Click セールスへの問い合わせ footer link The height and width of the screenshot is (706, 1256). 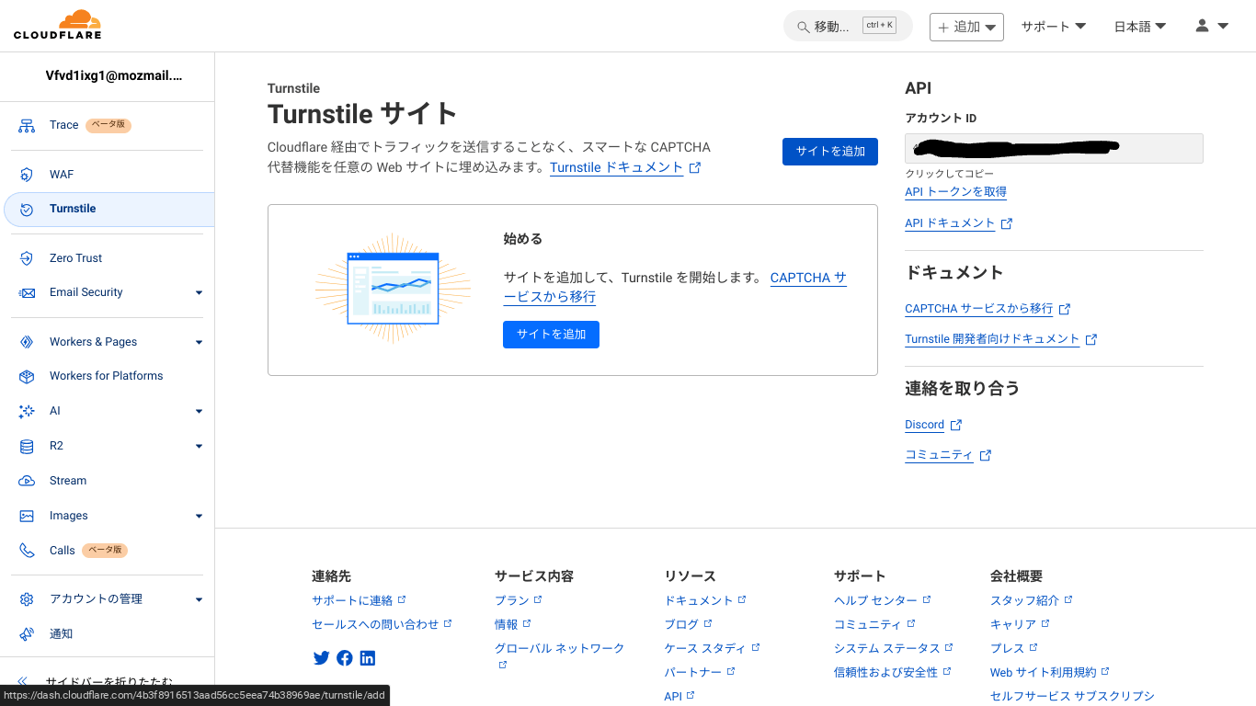(375, 624)
